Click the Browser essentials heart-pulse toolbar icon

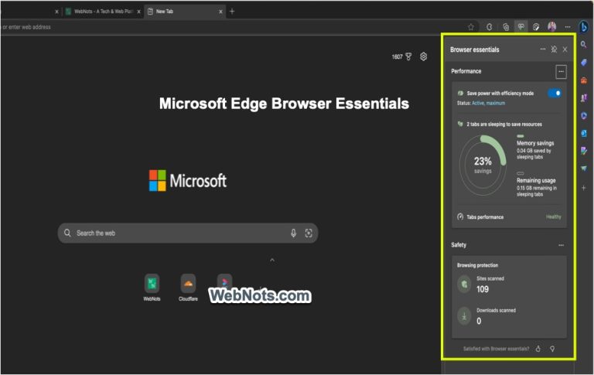pyautogui.click(x=521, y=26)
